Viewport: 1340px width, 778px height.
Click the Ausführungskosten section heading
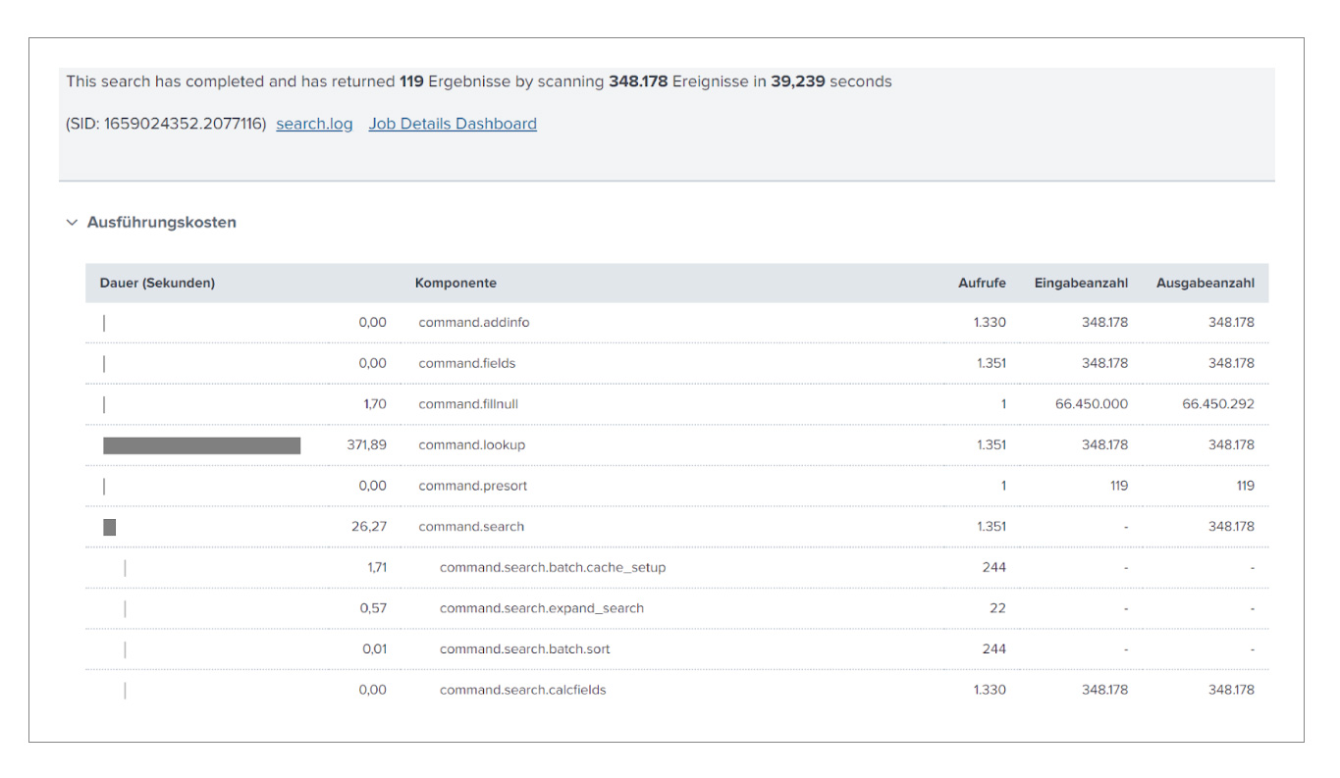[161, 223]
